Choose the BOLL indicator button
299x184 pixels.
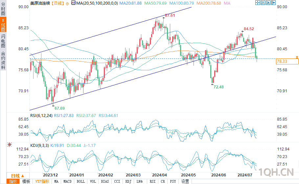pos(80,181)
